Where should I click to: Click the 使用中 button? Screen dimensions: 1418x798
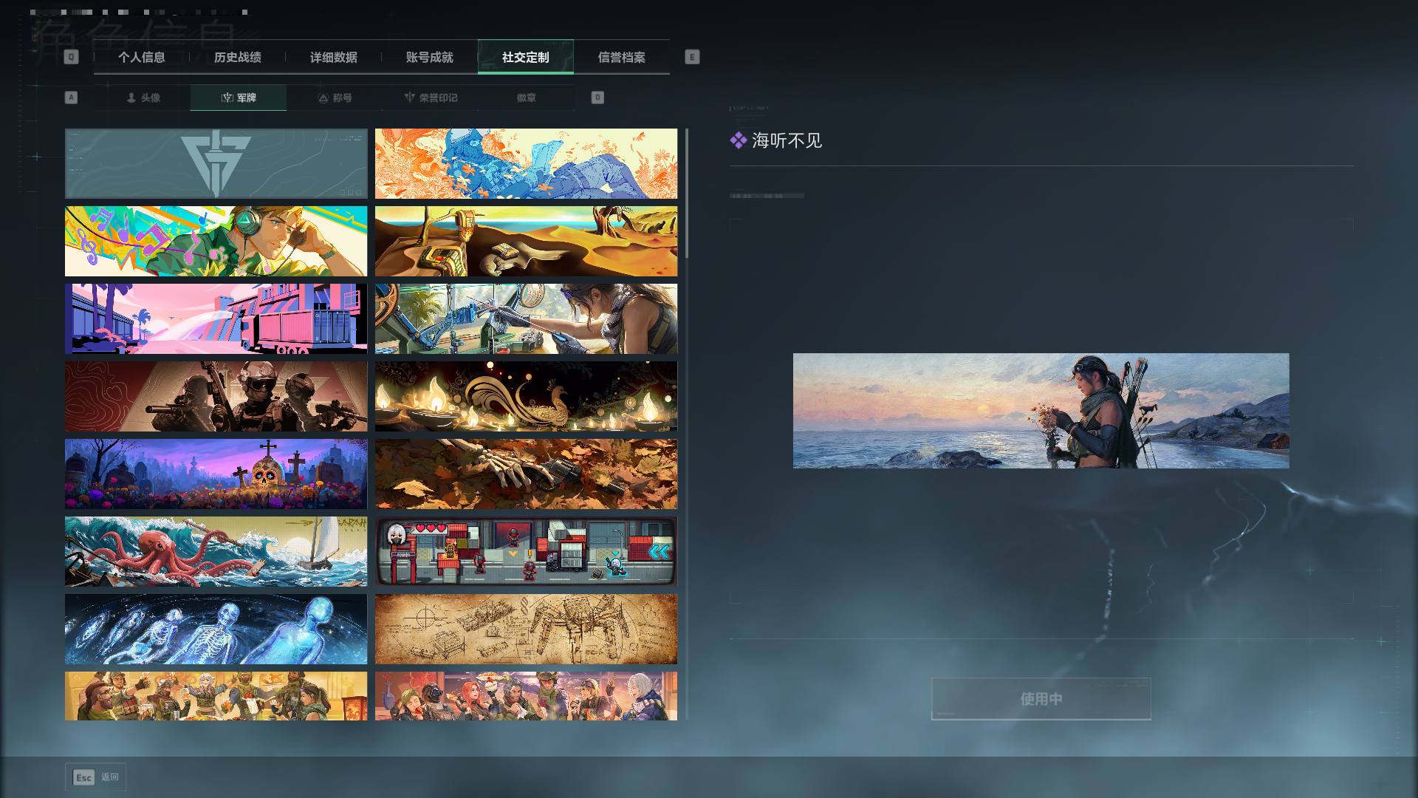tap(1041, 699)
